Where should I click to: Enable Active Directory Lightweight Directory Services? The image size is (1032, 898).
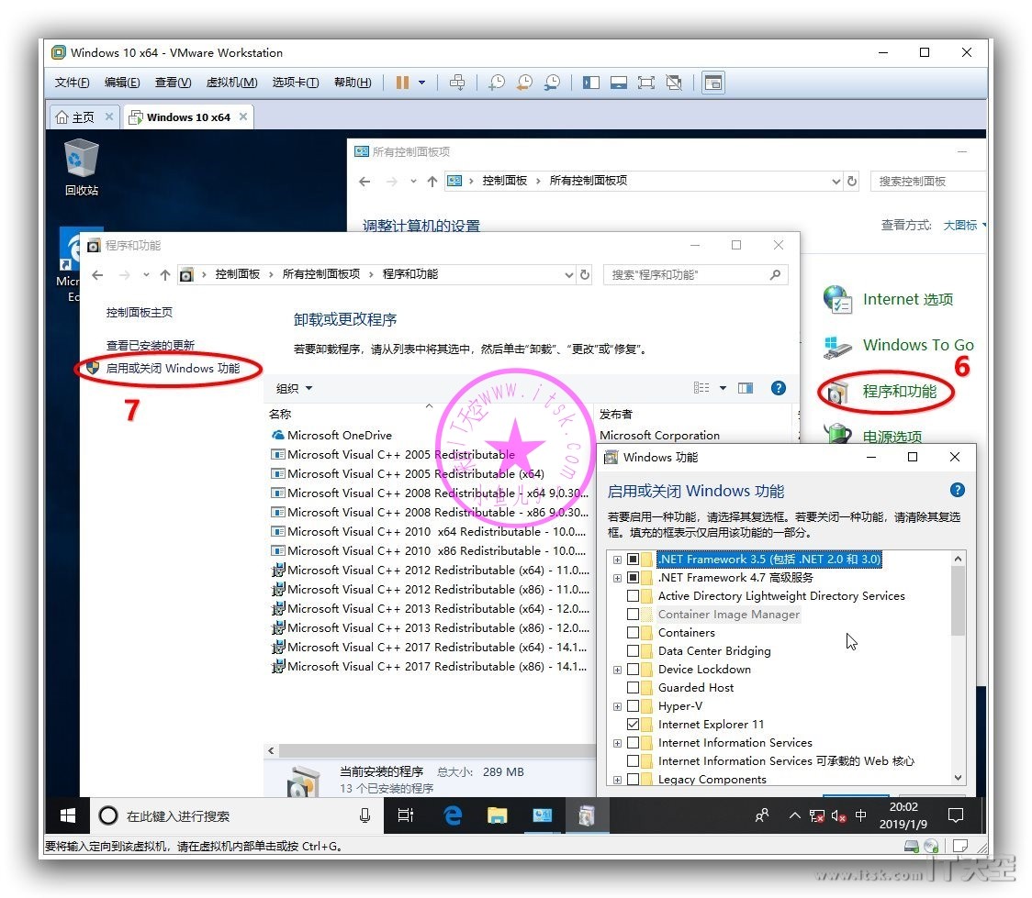pyautogui.click(x=634, y=595)
